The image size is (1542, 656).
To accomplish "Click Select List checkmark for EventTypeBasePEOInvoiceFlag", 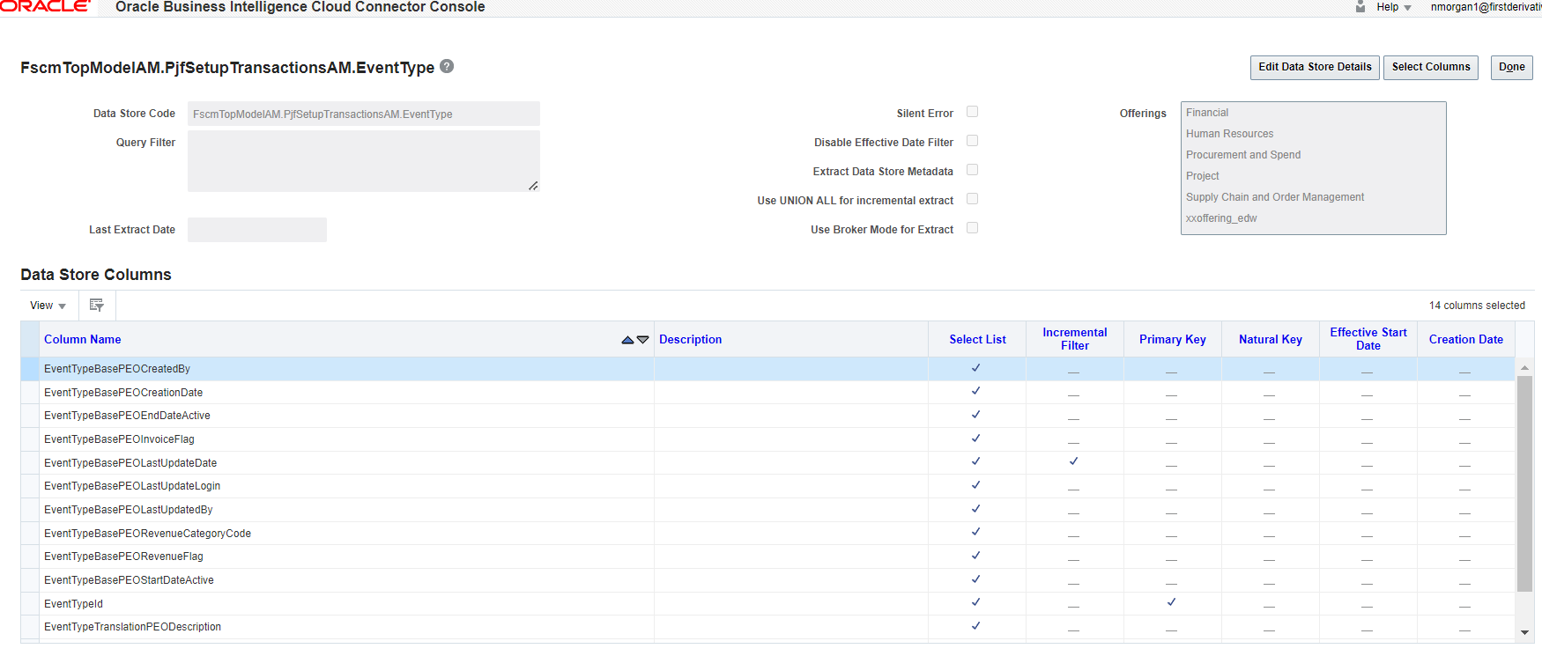I will [975, 439].
